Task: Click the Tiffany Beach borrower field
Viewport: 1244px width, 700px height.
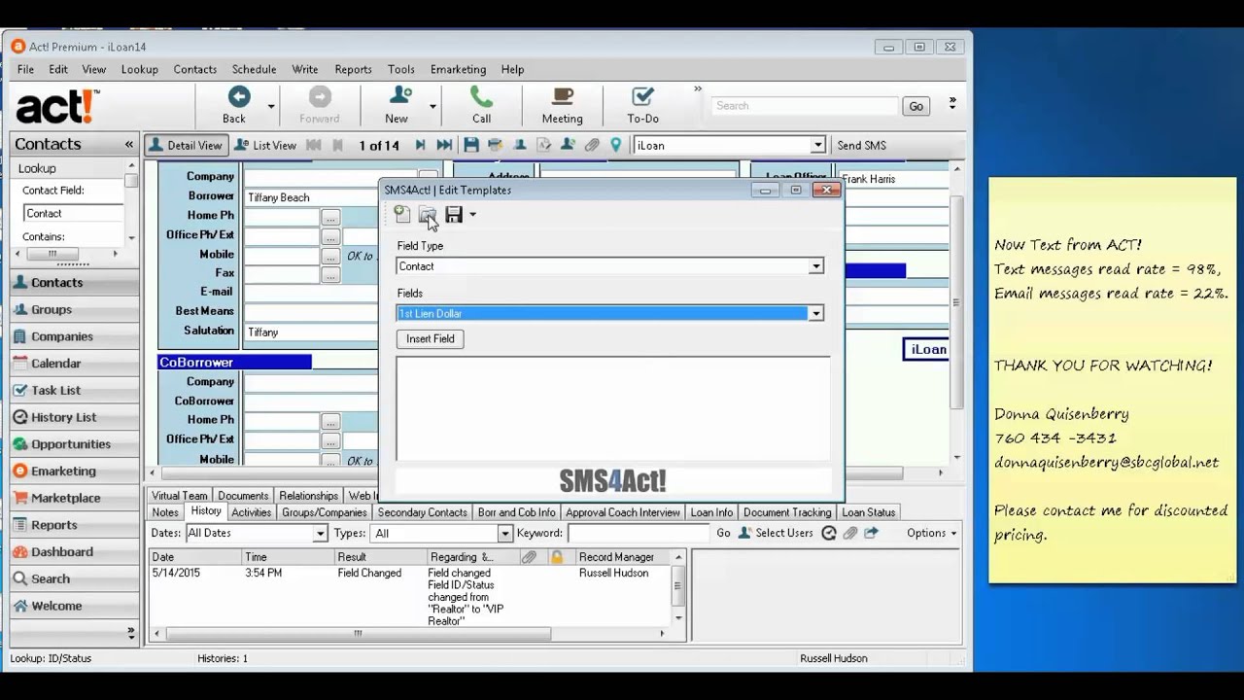Action: 310,197
